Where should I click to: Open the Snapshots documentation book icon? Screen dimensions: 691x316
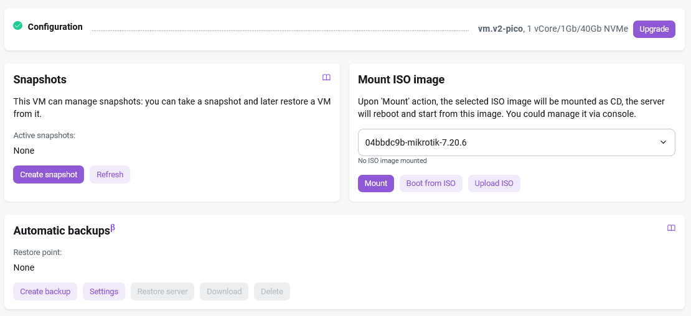coord(326,78)
